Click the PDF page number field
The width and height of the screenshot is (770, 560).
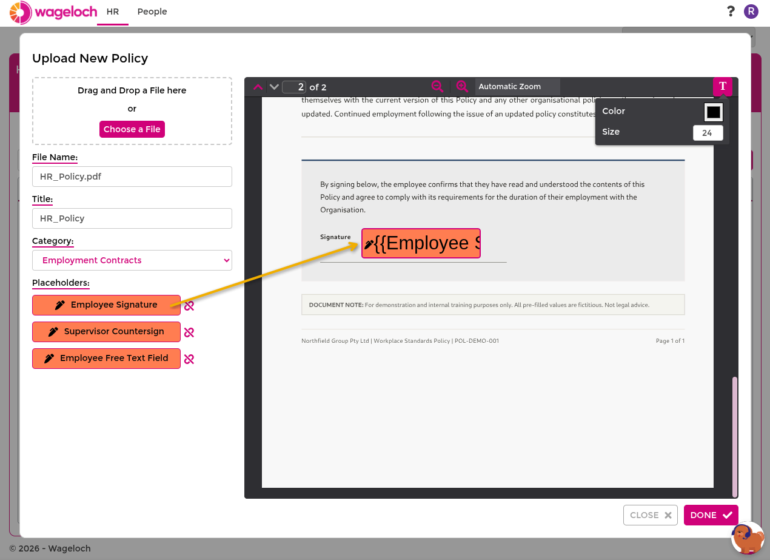(x=294, y=87)
